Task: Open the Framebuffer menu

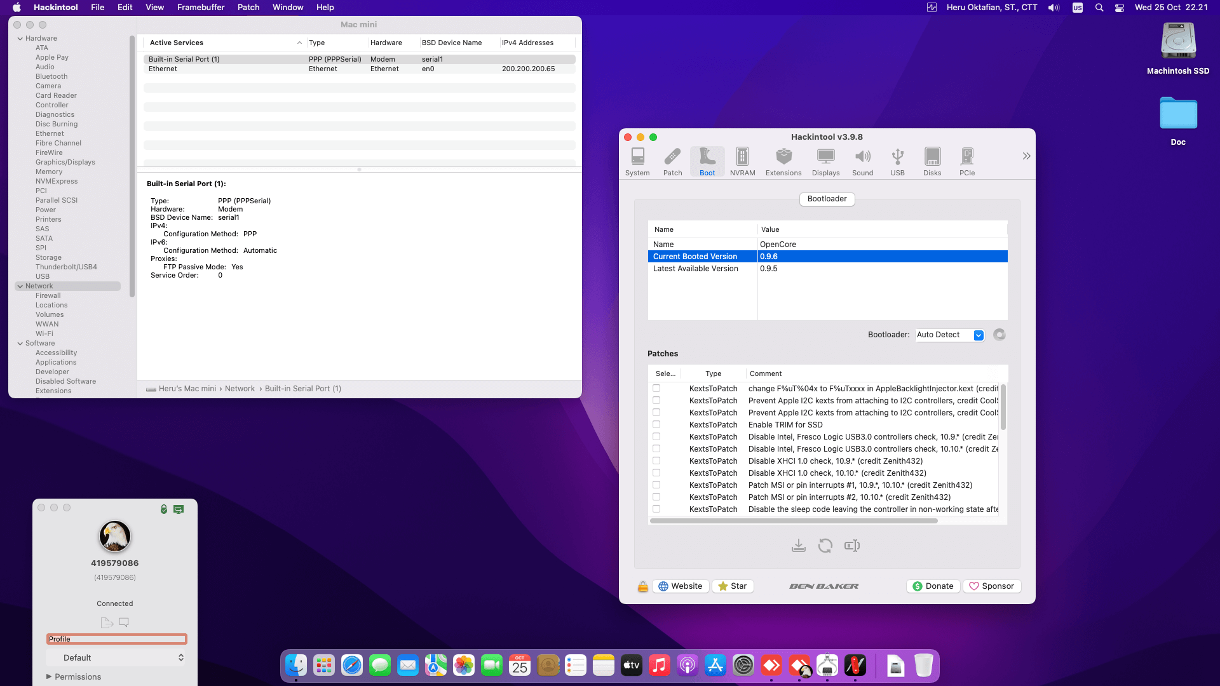Action: pyautogui.click(x=200, y=7)
